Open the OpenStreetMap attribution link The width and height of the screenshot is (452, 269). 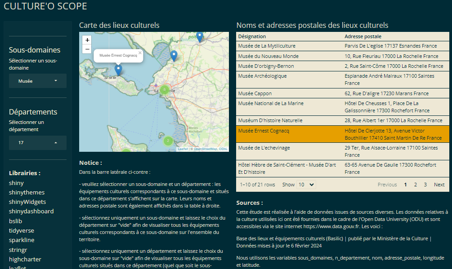(x=205, y=149)
